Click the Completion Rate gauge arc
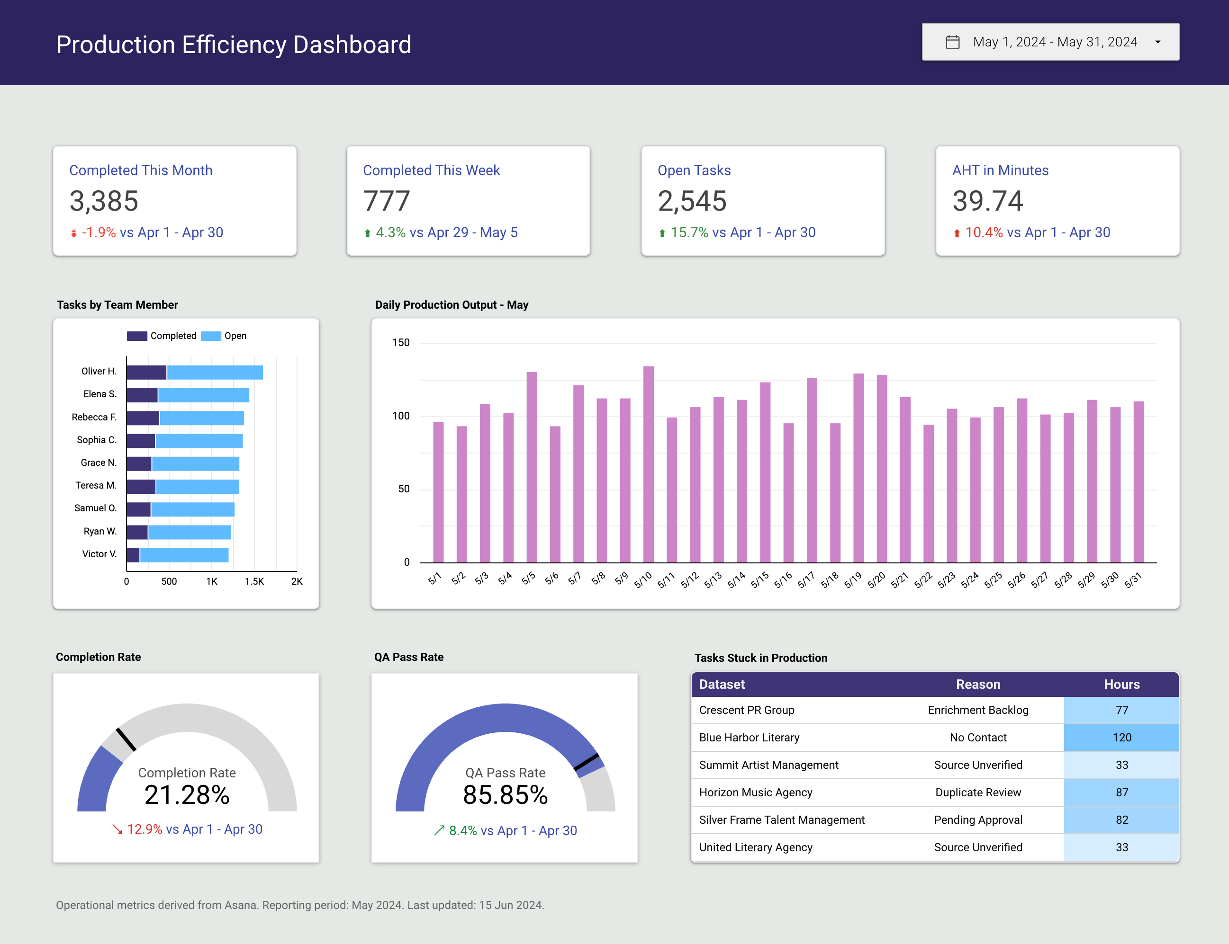 pyautogui.click(x=187, y=718)
